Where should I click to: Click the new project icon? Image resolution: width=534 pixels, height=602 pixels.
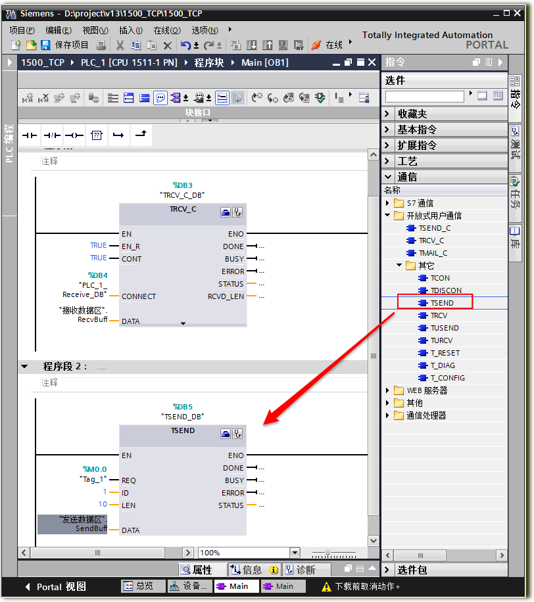(x=16, y=45)
